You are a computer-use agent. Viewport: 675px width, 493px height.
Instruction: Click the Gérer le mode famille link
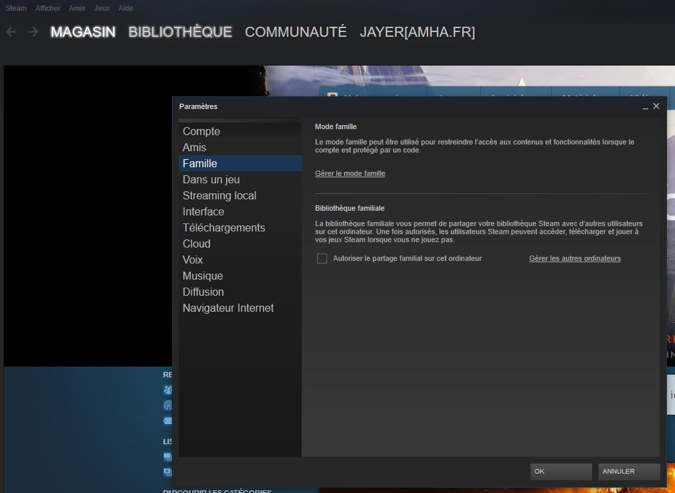tap(350, 173)
